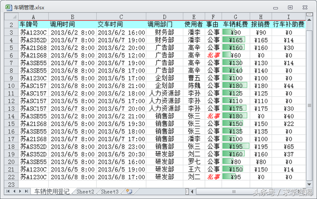Select column G header

236,17
